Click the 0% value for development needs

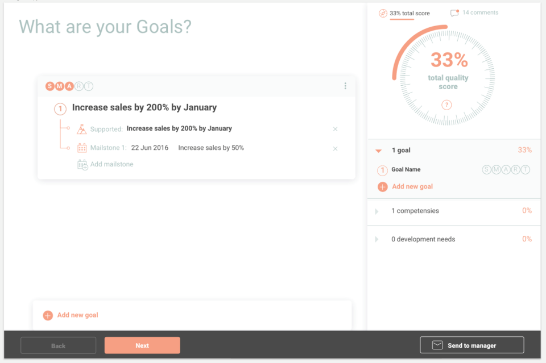tap(527, 239)
